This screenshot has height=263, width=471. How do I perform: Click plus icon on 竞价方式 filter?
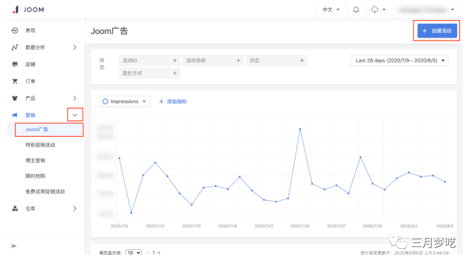(x=175, y=73)
